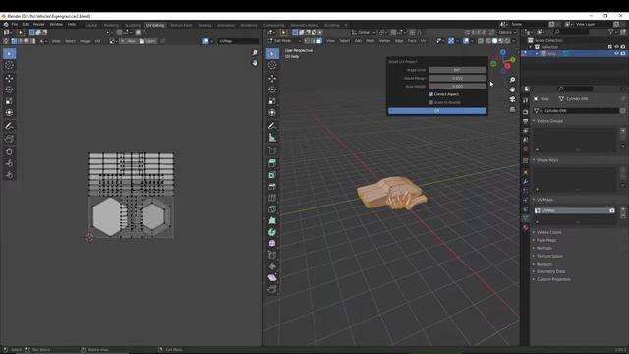The width and height of the screenshot is (629, 354).
Task: Expand the Geometry Data panel
Action: pos(534,271)
